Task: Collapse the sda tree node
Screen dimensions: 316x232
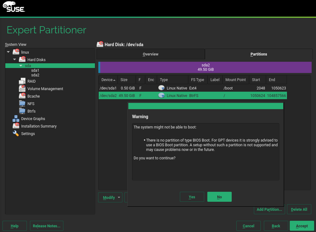Action: [21, 66]
